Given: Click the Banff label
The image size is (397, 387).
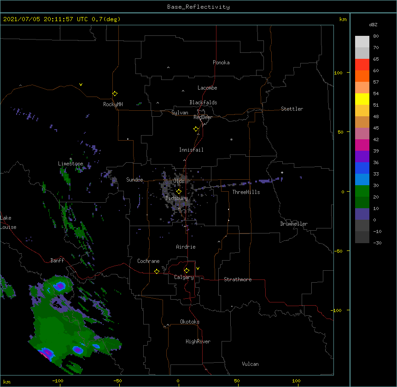Looking at the screenshot, I should [x=57, y=261].
